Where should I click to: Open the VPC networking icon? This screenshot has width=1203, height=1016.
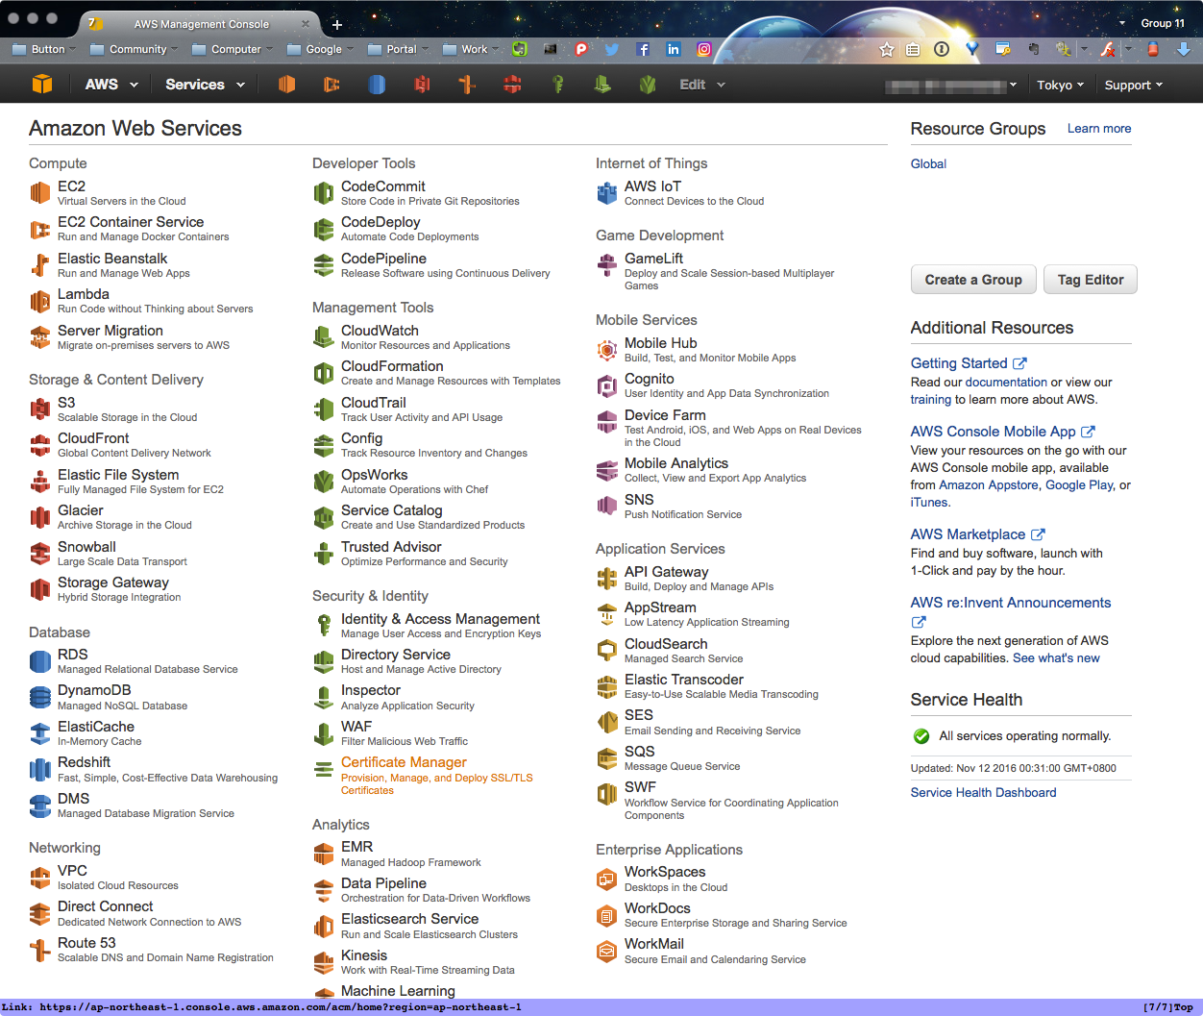[x=39, y=878]
